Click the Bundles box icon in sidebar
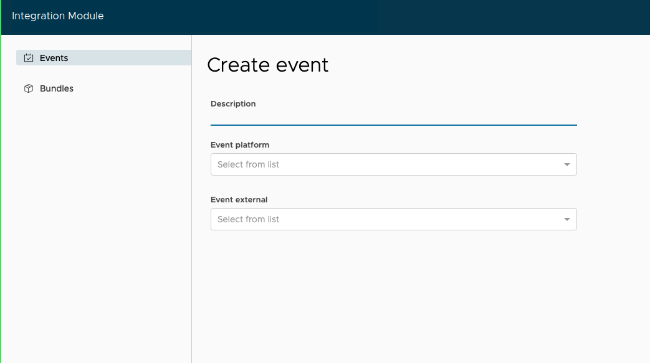Viewport: 650px width, 363px height. pyautogui.click(x=28, y=88)
